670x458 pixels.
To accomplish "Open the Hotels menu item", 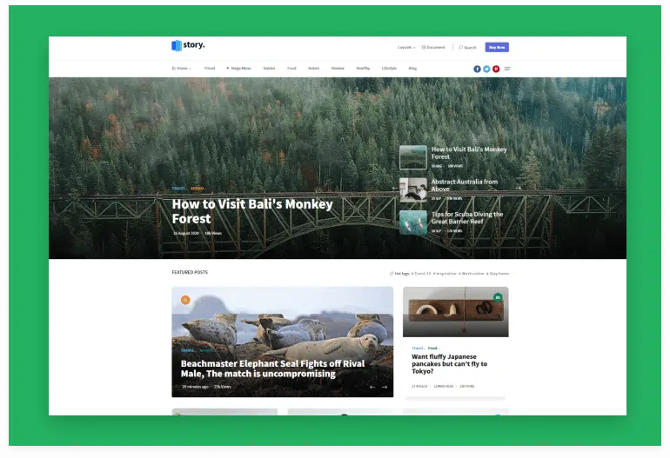I will (313, 69).
